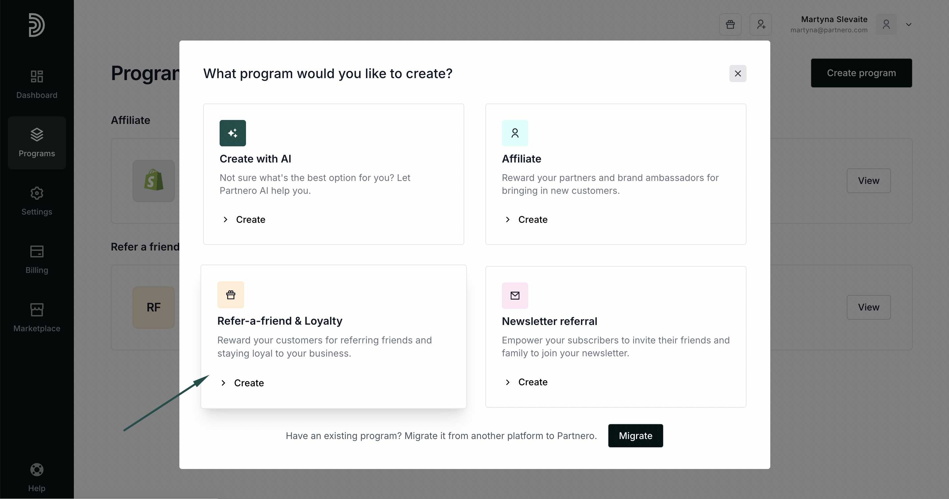This screenshot has width=949, height=499.
Task: Click the Martyna Slevaite profile avatar
Action: coord(886,25)
